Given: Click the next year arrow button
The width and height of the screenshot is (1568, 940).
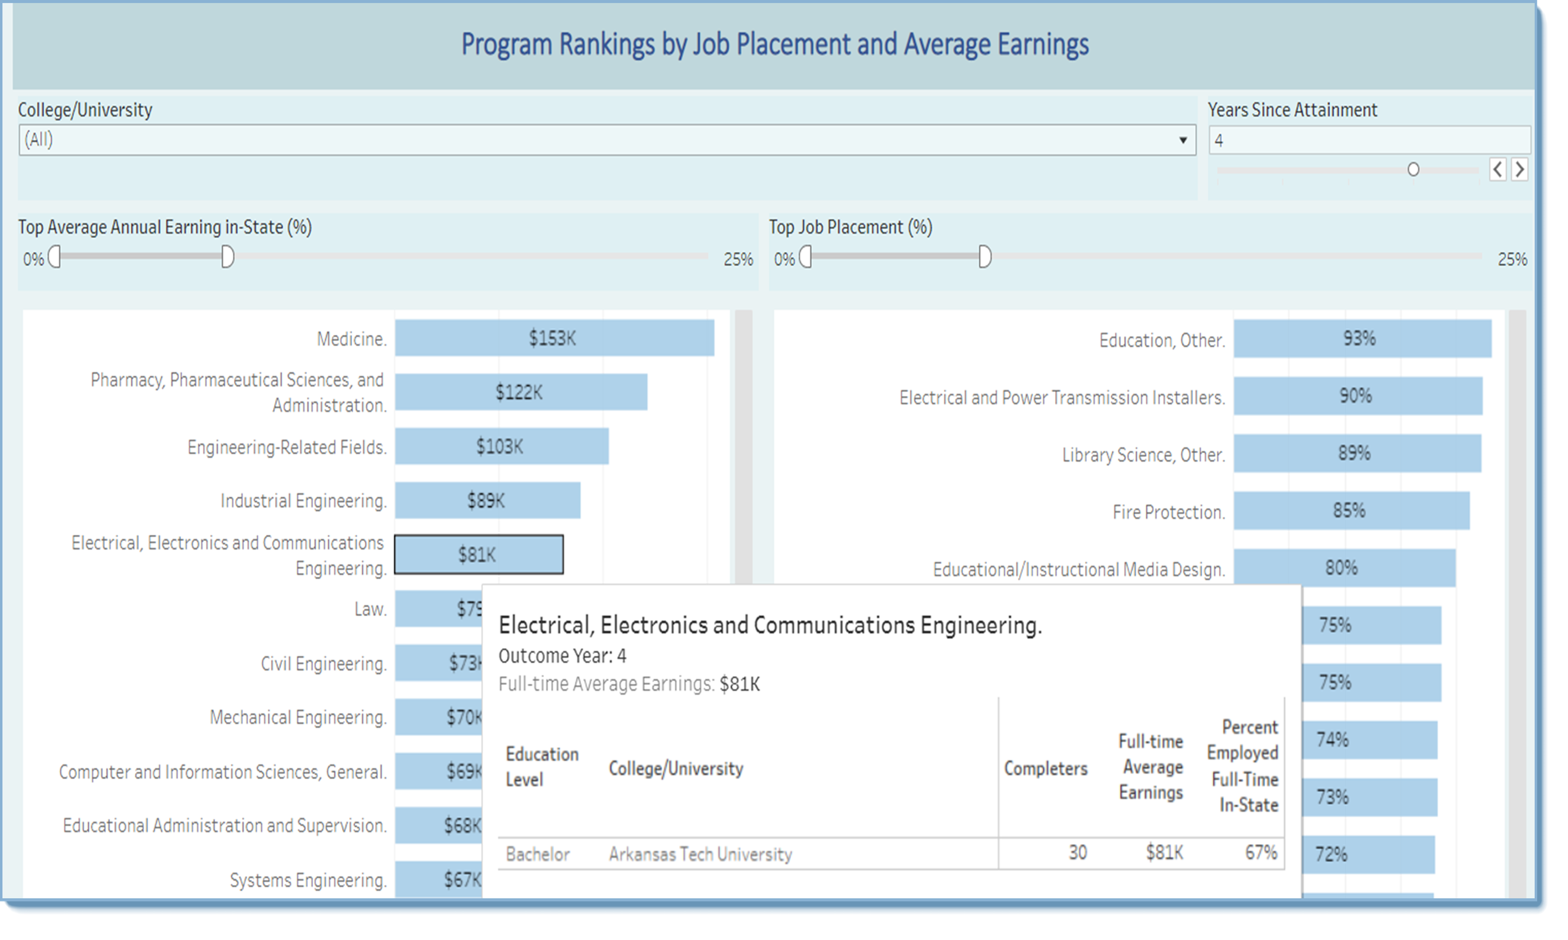Looking at the screenshot, I should tap(1519, 170).
